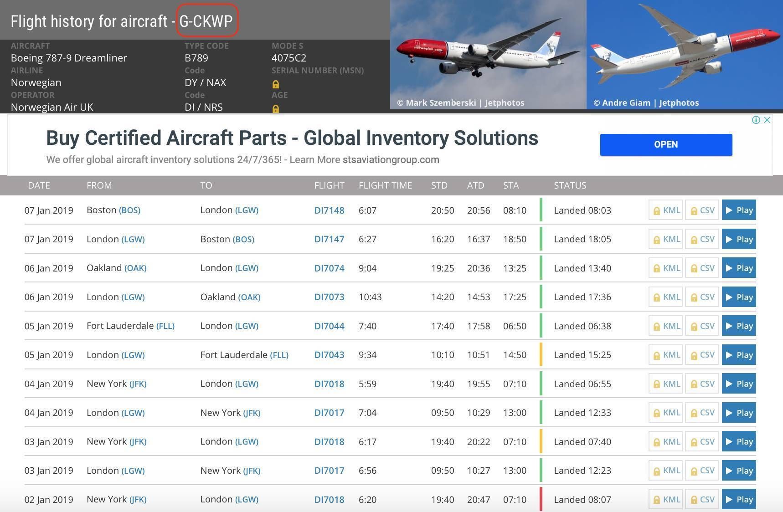Image resolution: width=783 pixels, height=512 pixels.
Task: Download KML for flight DI7073
Action: [665, 297]
